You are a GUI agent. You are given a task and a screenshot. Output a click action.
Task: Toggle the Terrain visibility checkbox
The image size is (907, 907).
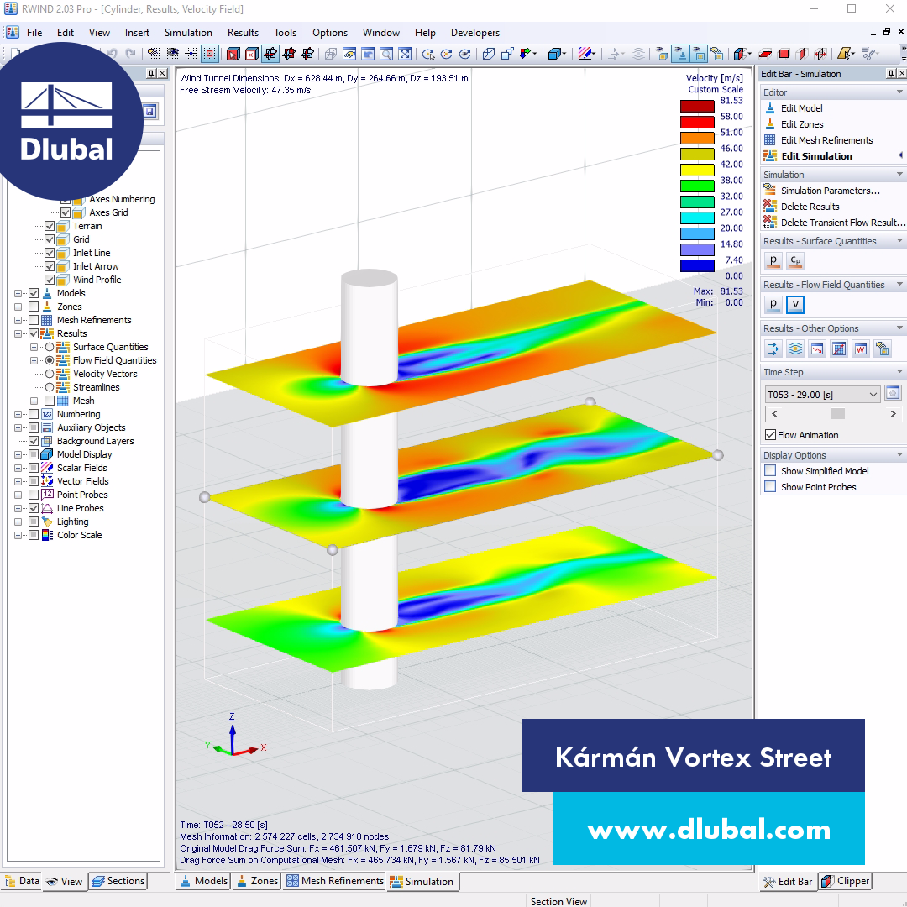[50, 226]
